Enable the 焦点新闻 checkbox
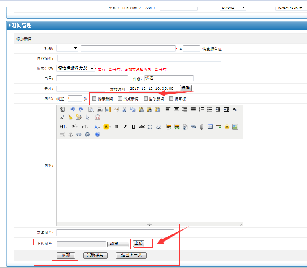This screenshot has height=268, width=307. point(120,98)
